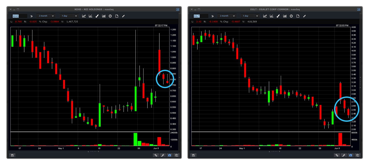Click blue chart icon in EGLT title bar
Screen dimensions: 369x165
pos(359,9)
